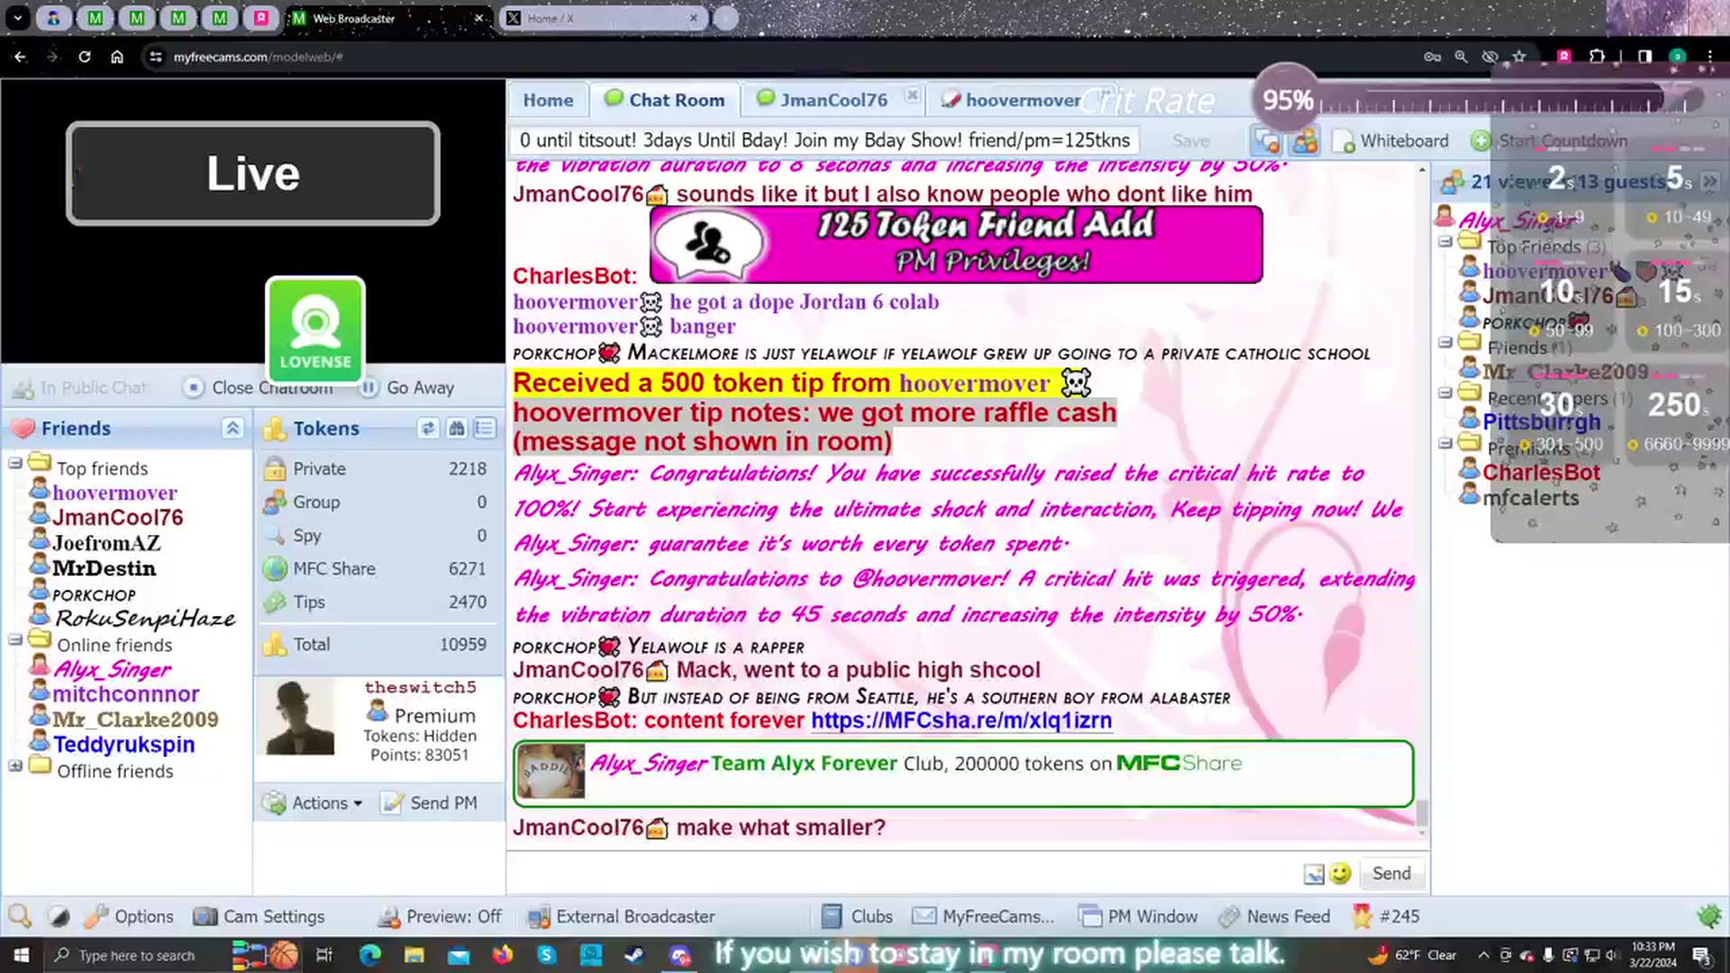Toggle Preview: Off
This screenshot has width=1730, height=973.
click(x=440, y=916)
